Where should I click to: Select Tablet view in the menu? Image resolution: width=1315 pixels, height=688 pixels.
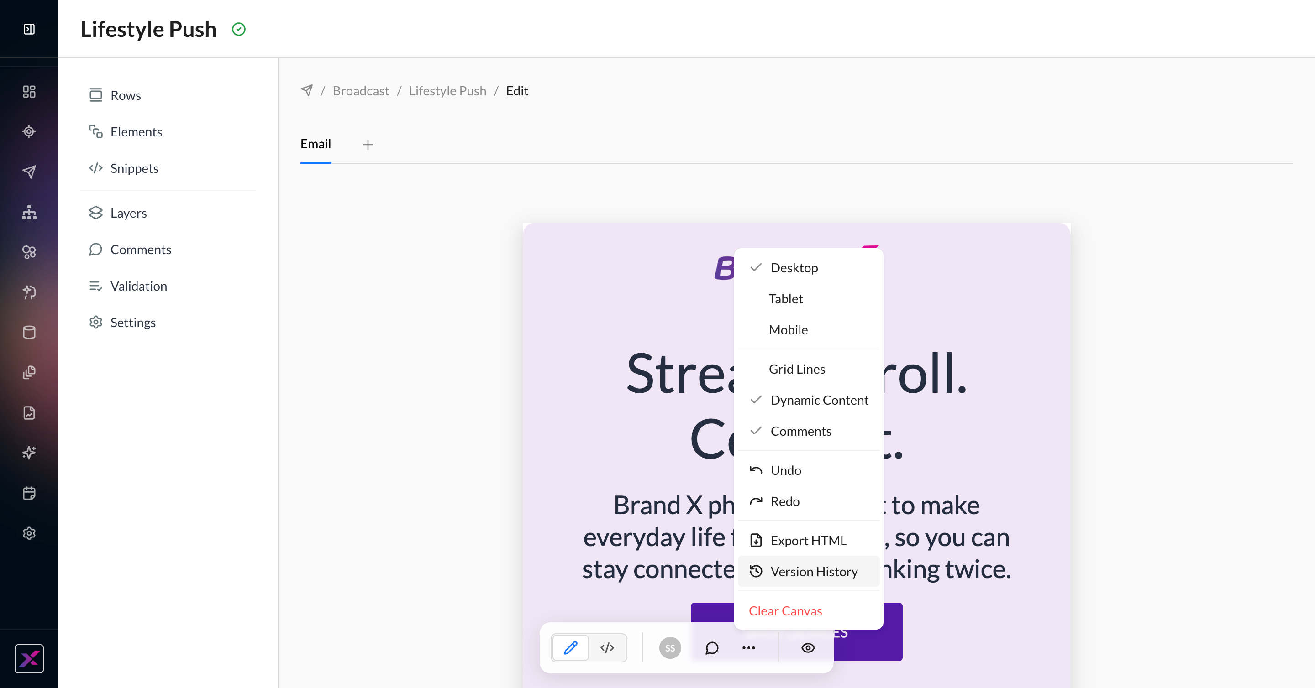809,299
